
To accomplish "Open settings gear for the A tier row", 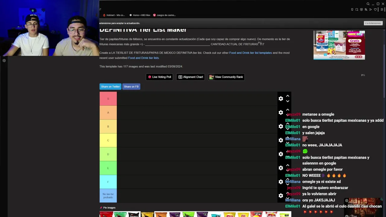I will coord(281,112).
